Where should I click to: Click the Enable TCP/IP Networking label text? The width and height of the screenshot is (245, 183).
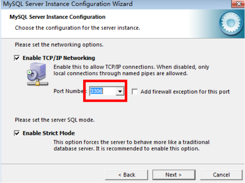point(59,58)
